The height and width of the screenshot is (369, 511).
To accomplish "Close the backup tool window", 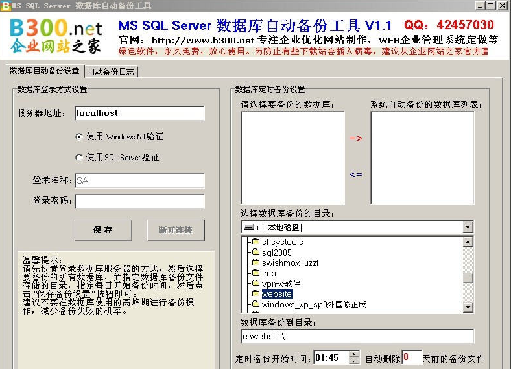I will [503, 6].
